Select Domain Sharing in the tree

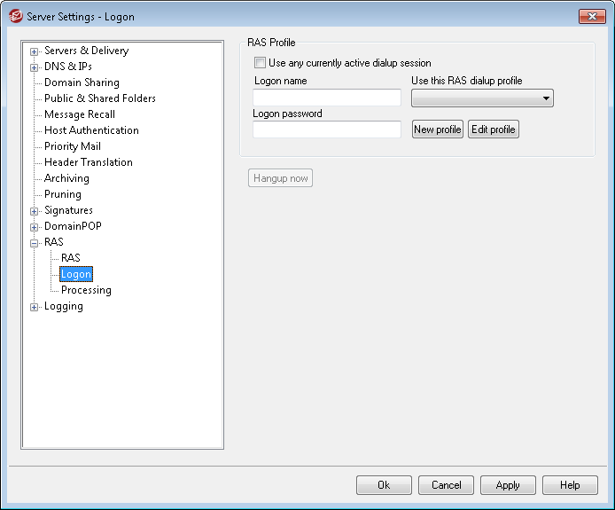pyautogui.click(x=82, y=82)
